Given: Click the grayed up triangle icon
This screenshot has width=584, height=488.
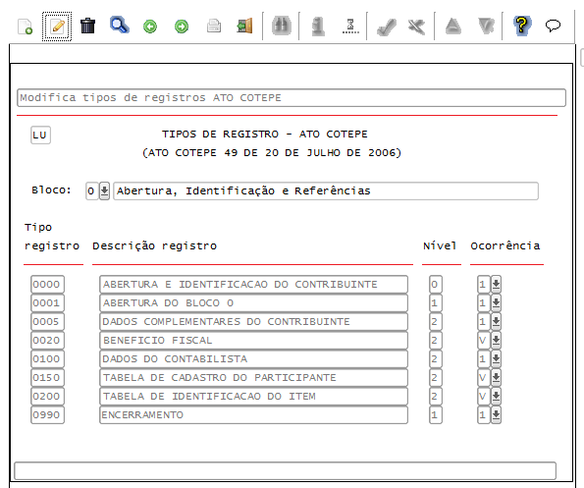Looking at the screenshot, I should (453, 27).
